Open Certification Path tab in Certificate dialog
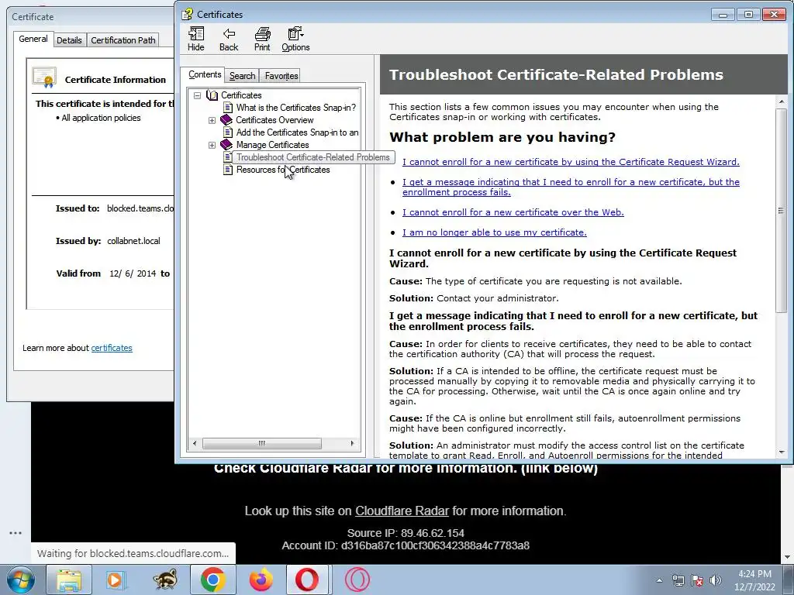Image resolution: width=794 pixels, height=595 pixels. click(123, 40)
